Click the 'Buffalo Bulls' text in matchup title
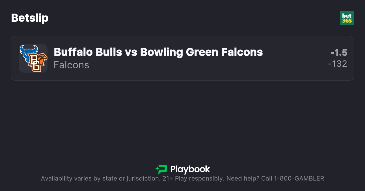The height and width of the screenshot is (191, 365). (88, 52)
